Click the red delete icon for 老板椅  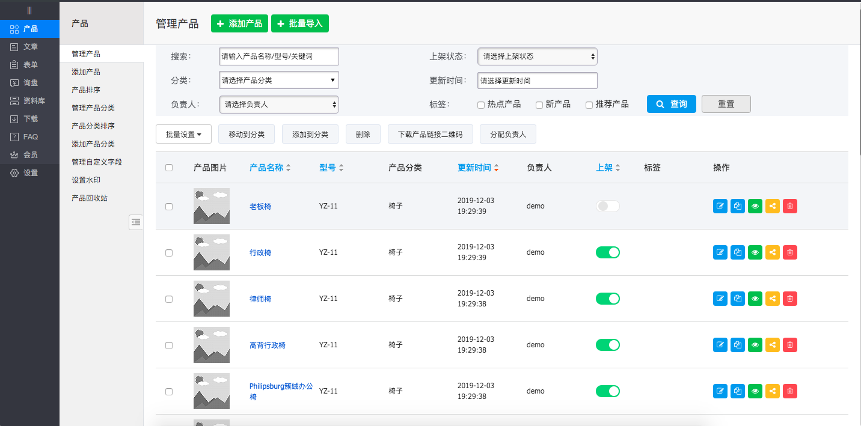789,205
